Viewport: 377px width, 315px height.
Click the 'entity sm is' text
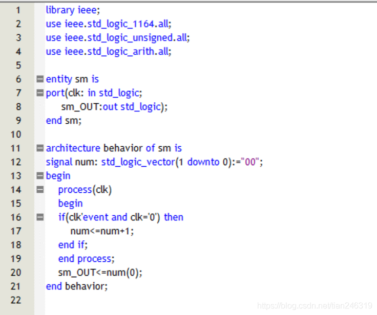(x=72, y=79)
